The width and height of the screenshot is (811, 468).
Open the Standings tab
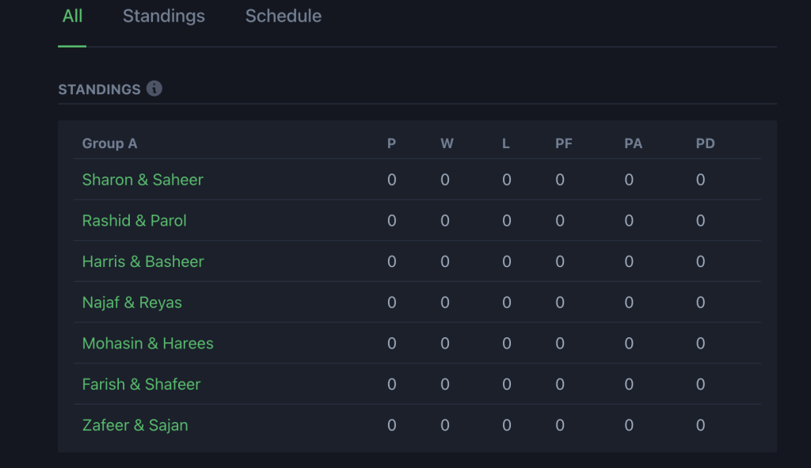(x=164, y=16)
